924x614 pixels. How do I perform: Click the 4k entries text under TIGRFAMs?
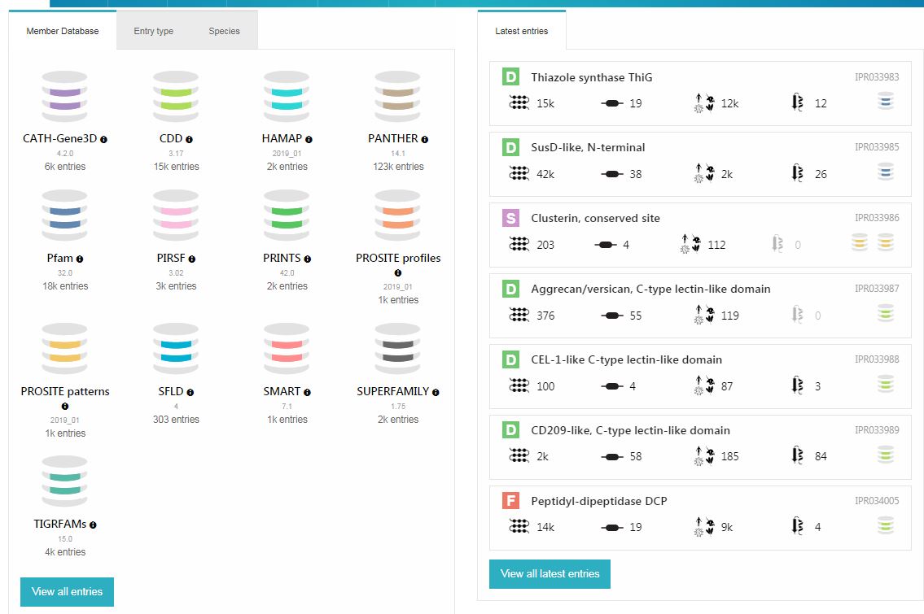pos(65,552)
